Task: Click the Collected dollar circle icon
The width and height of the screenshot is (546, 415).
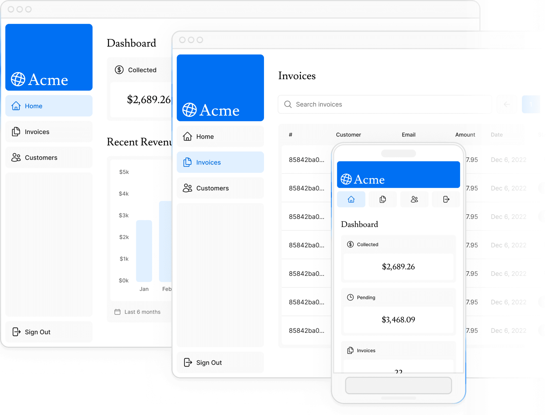Action: [x=119, y=70]
